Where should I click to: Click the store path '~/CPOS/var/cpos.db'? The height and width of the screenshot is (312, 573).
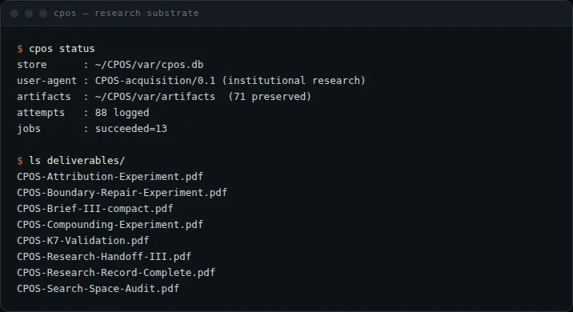(149, 65)
